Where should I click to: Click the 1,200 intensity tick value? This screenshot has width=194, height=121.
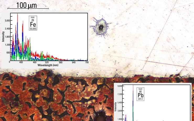(x=7, y=45)
